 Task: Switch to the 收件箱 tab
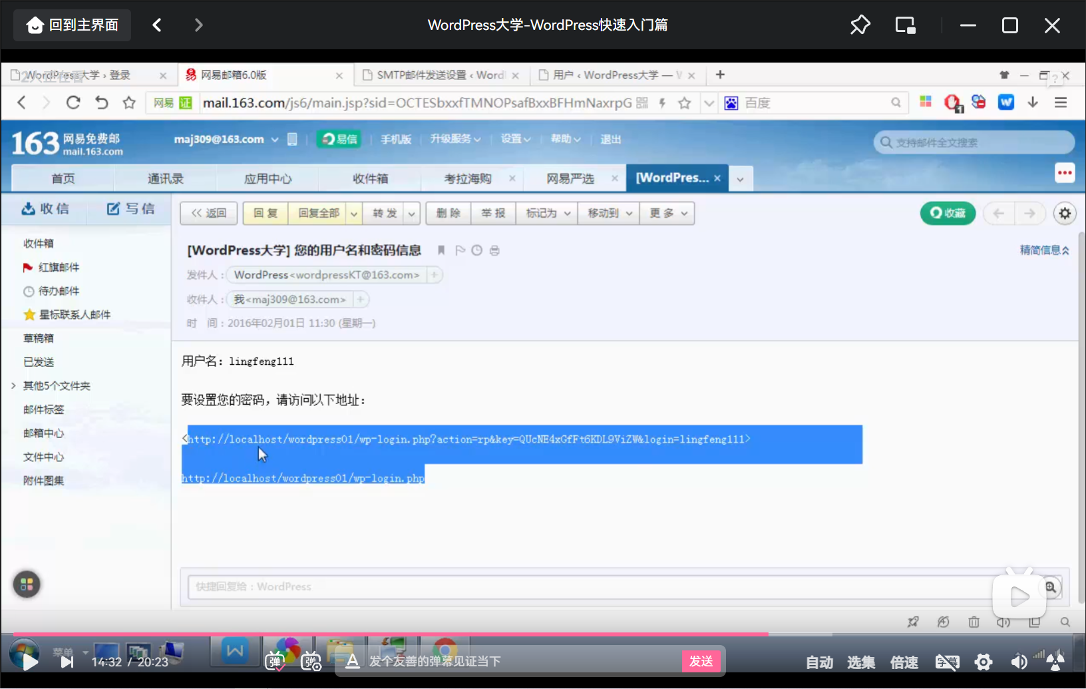(370, 178)
